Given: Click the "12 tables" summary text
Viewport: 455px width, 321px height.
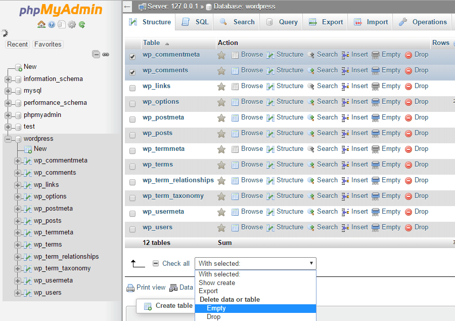Looking at the screenshot, I should point(156,243).
